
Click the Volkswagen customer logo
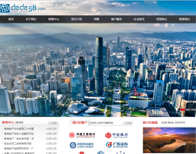(x=101, y=153)
